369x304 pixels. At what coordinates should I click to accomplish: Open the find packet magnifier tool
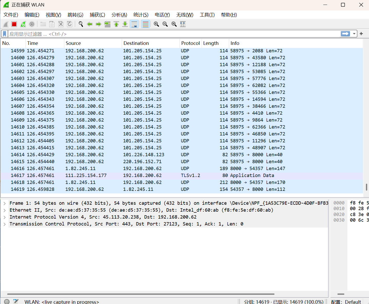[x=81, y=24]
